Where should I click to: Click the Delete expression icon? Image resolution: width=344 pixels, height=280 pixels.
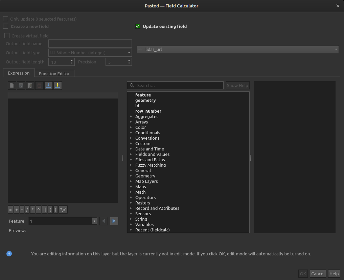tap(39, 85)
